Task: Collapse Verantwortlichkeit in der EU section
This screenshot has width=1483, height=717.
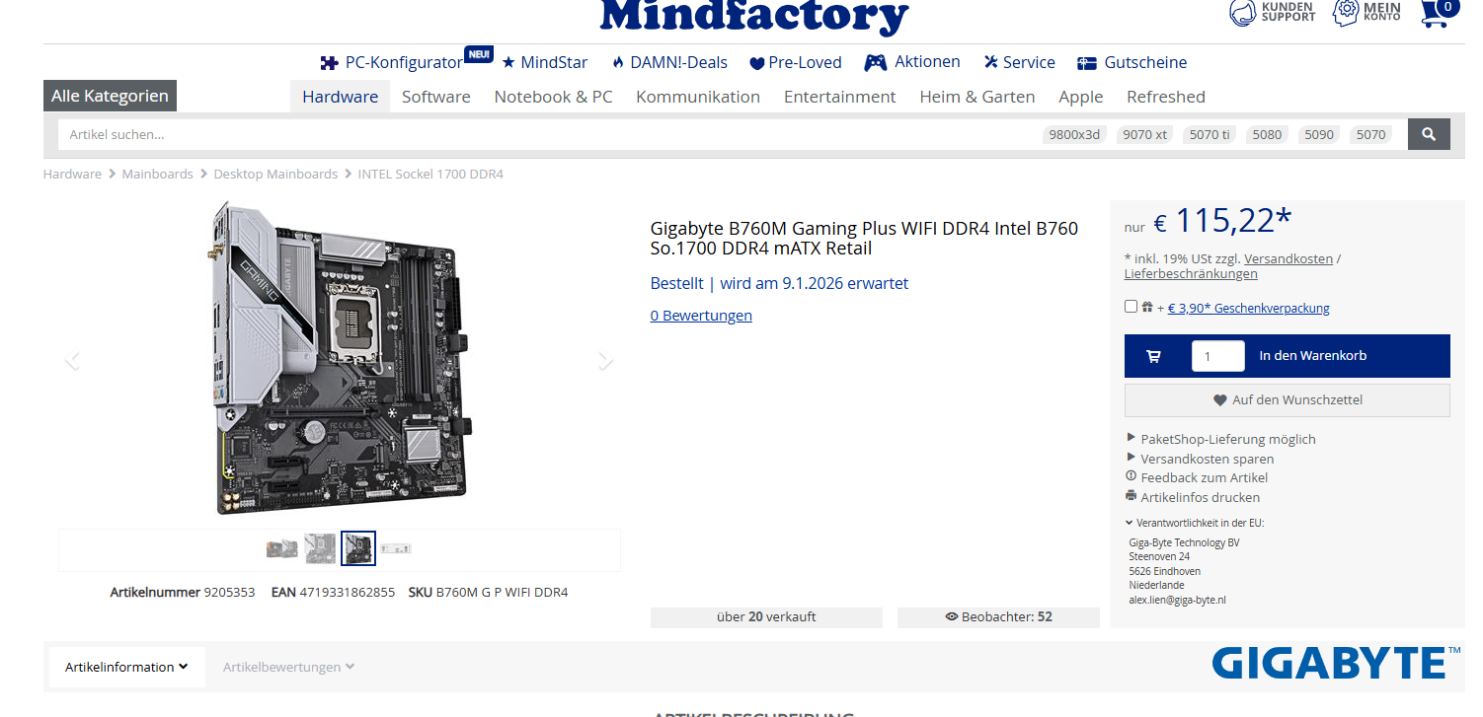Action: click(x=1195, y=523)
